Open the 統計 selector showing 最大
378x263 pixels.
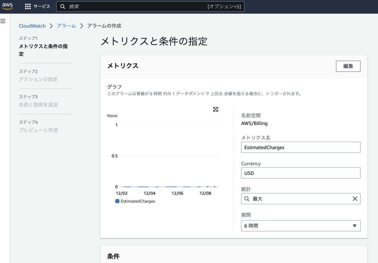301,199
